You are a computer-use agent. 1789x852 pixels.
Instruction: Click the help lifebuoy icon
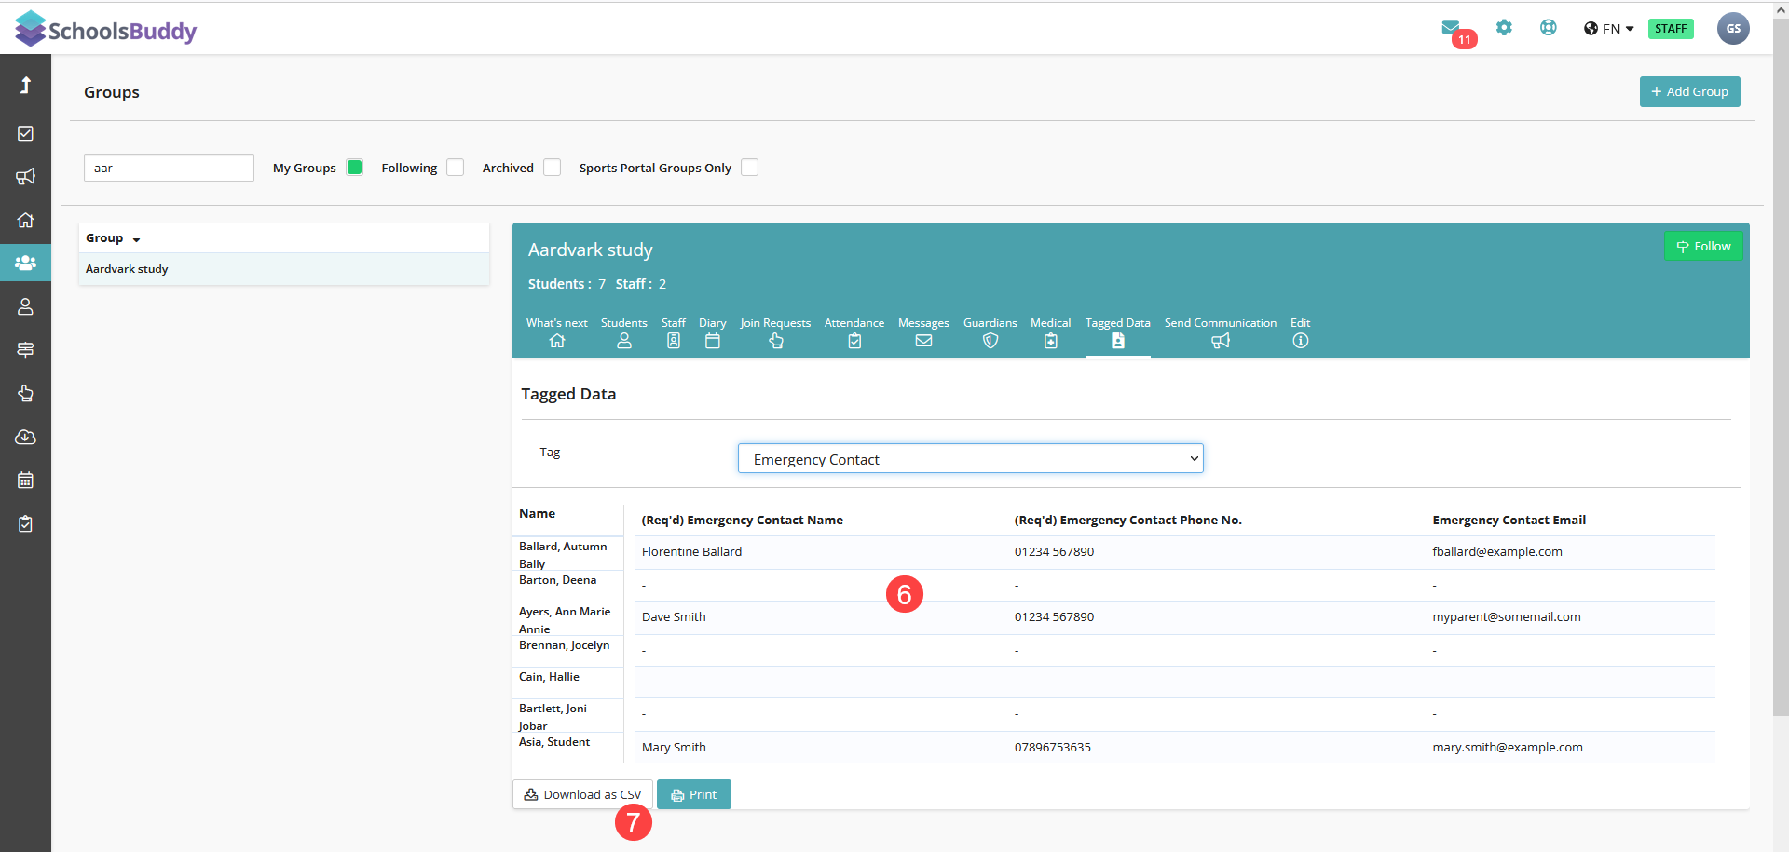(1548, 28)
